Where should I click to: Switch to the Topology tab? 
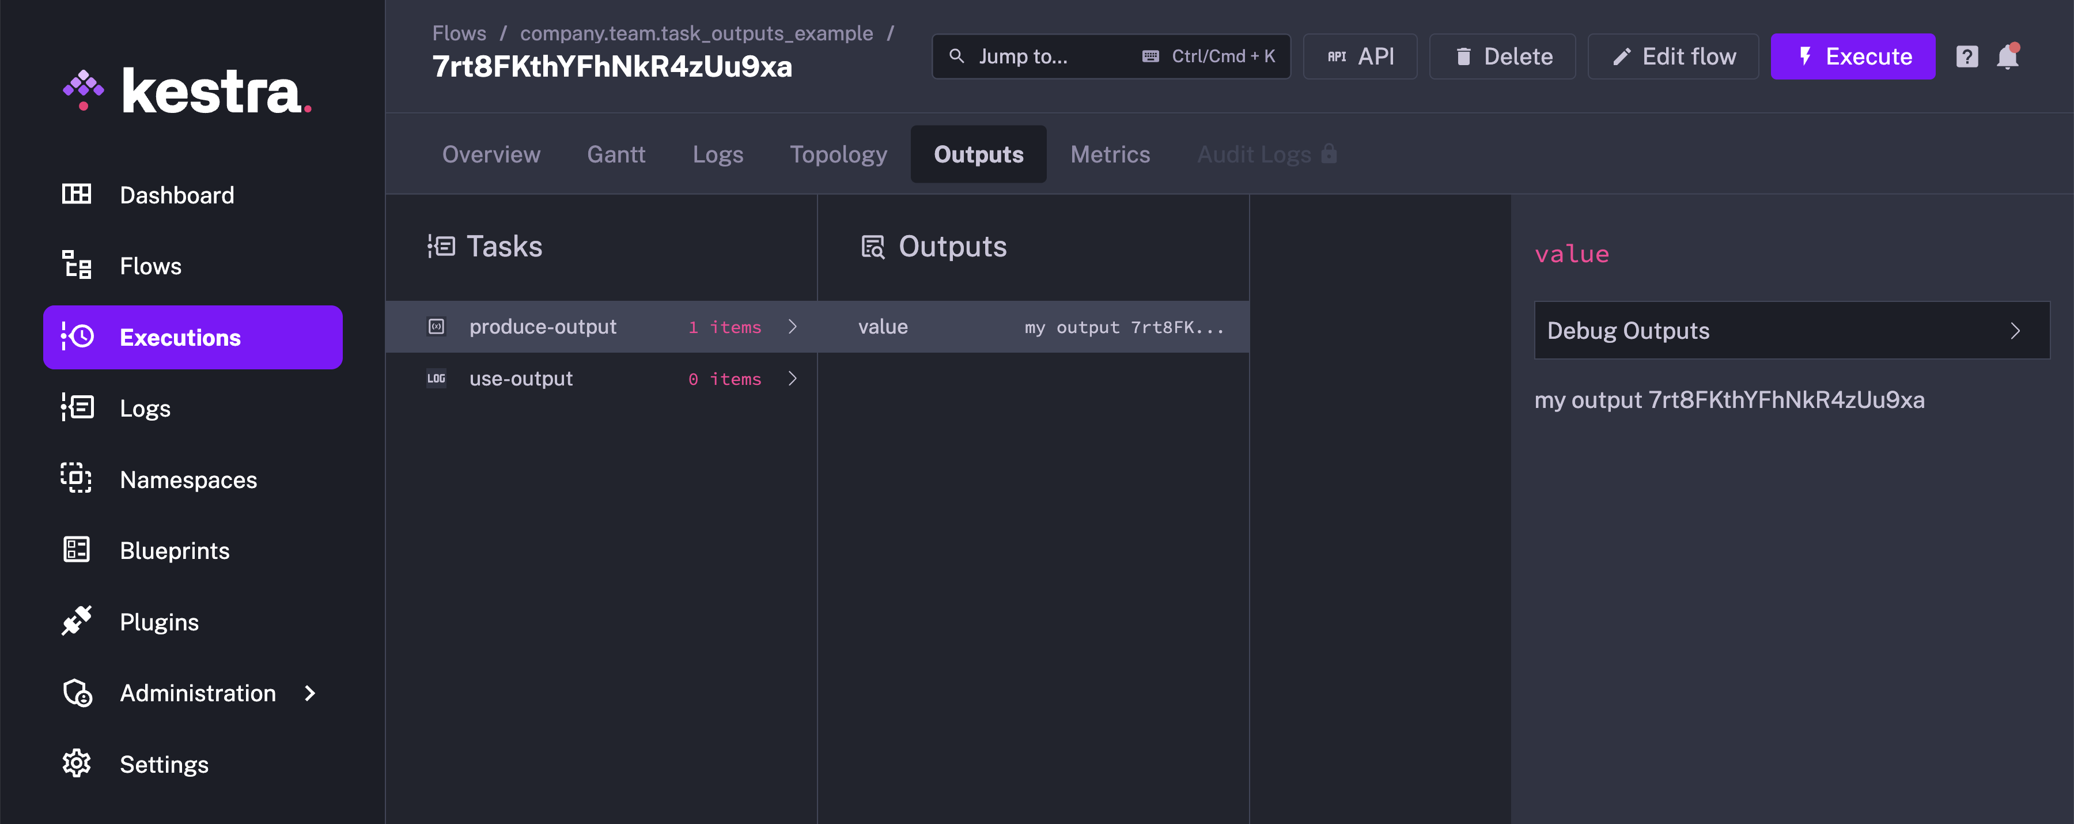point(838,154)
